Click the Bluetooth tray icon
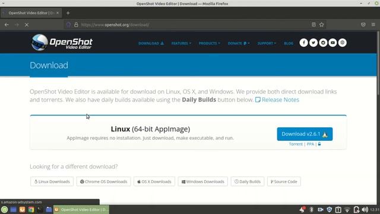The width and height of the screenshot is (380, 214). click(312, 210)
